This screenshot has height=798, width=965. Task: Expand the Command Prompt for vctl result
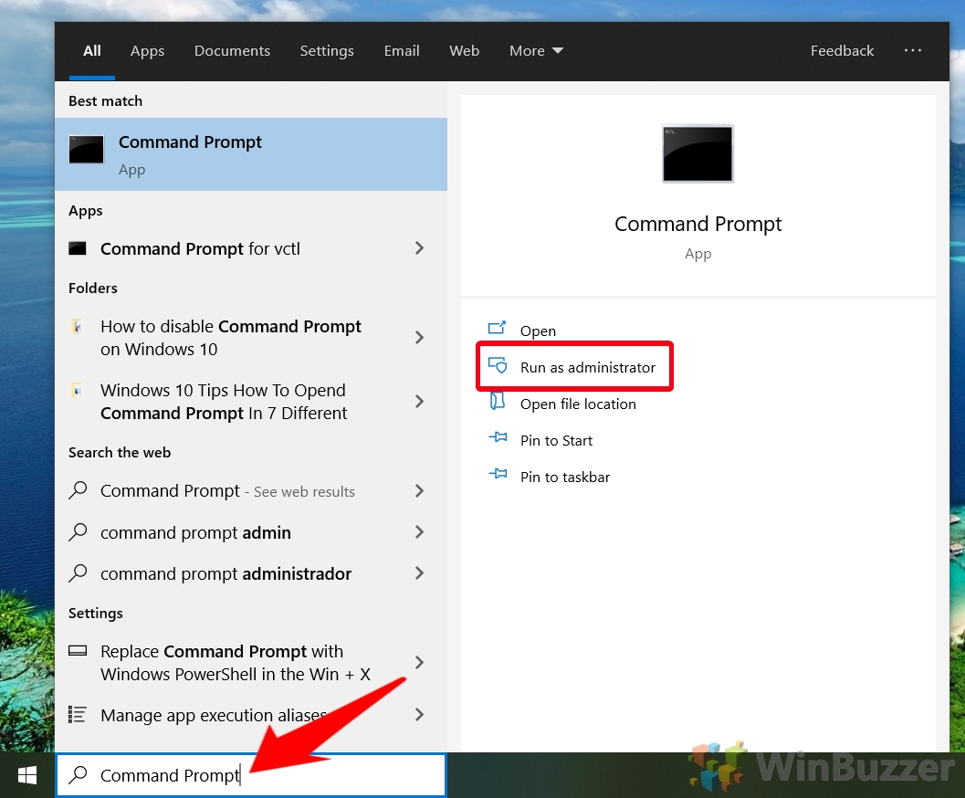click(x=419, y=247)
